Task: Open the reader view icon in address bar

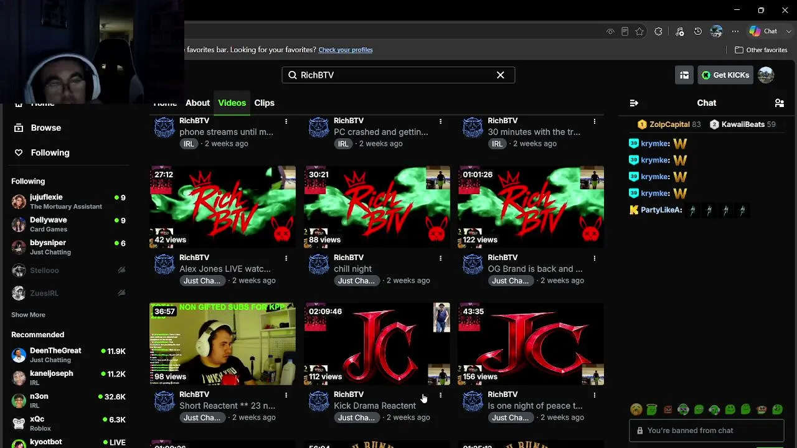Action: 625,32
